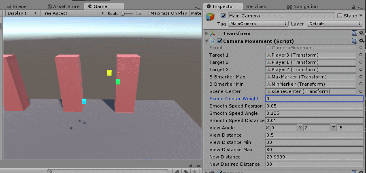
Task: Click the View Angle Y field
Action: [x=317, y=128]
